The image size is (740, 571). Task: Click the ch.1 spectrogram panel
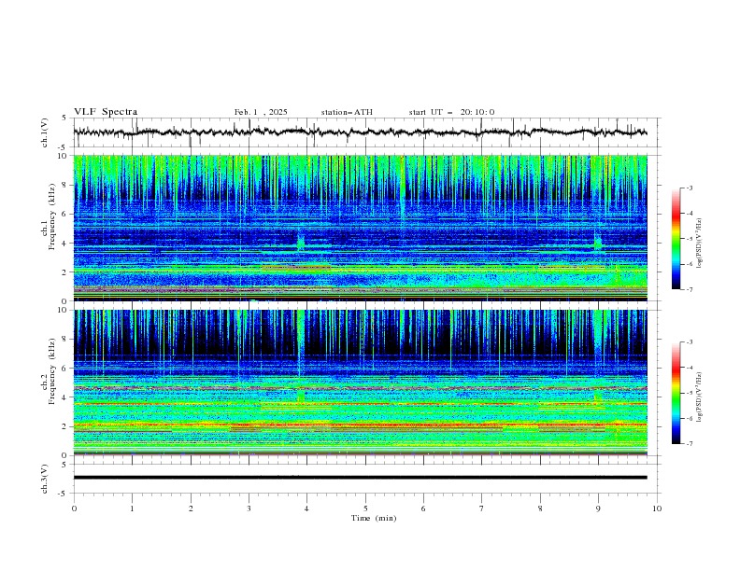pyautogui.click(x=361, y=228)
